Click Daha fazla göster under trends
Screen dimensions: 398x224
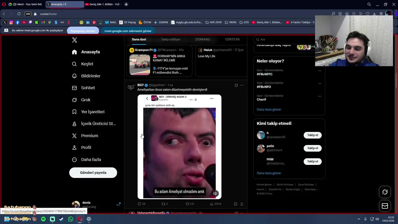pos(269,110)
